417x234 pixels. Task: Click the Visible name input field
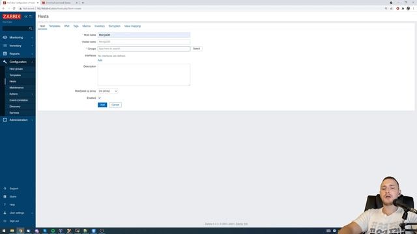click(x=144, y=42)
